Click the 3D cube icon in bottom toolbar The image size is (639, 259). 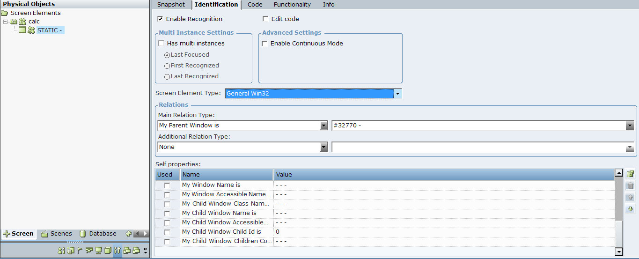(108, 251)
